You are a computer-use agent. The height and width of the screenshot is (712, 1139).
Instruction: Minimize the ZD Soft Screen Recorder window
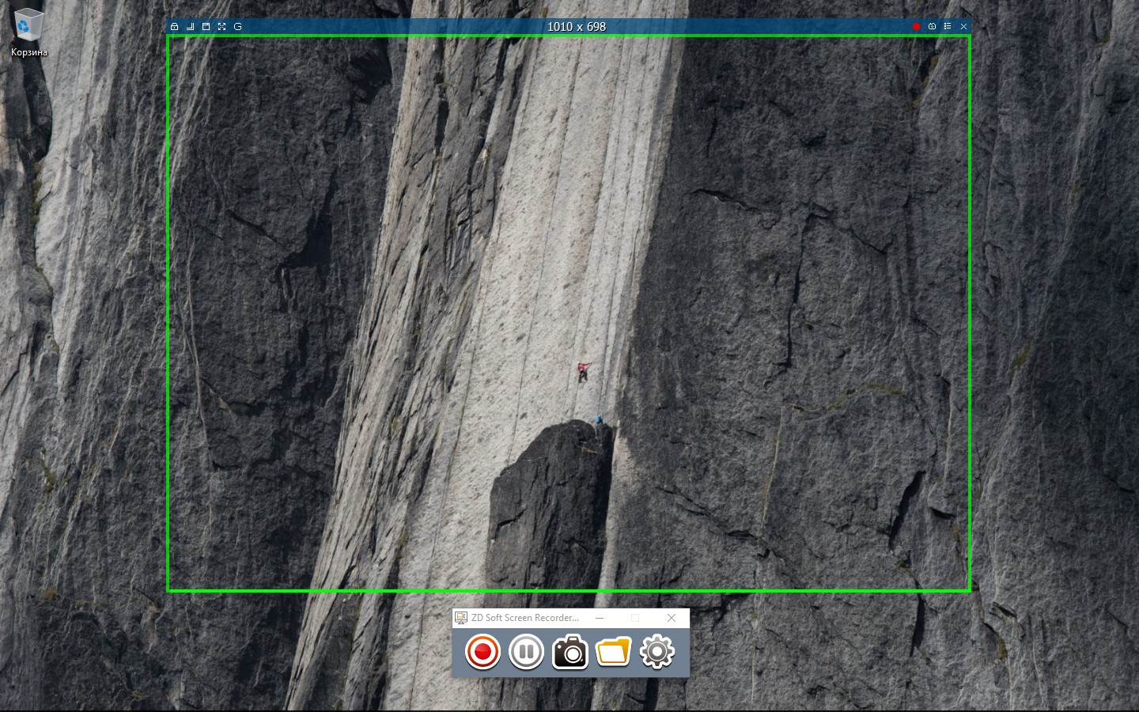[600, 618]
